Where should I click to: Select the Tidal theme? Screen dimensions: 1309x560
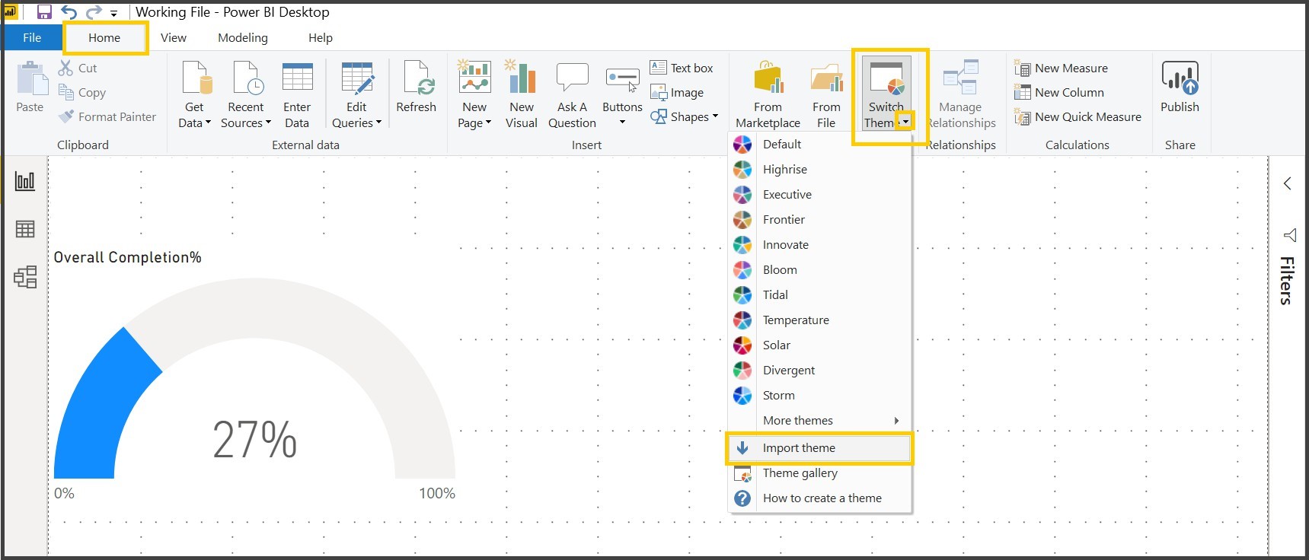[x=820, y=294]
